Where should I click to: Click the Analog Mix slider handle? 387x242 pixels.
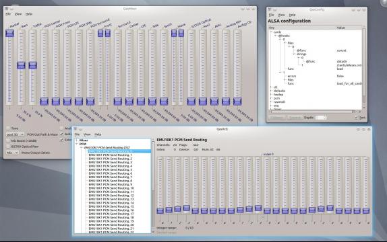tap(226, 102)
